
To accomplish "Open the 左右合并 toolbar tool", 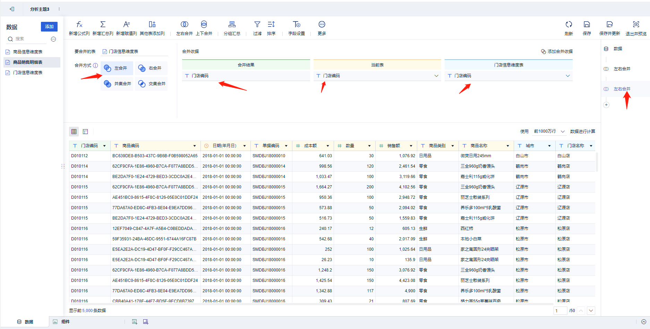I will [x=184, y=25].
